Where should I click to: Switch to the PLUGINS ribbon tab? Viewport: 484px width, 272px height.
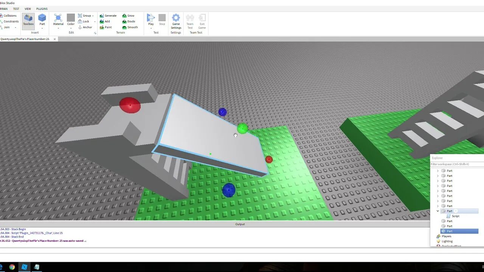click(42, 9)
